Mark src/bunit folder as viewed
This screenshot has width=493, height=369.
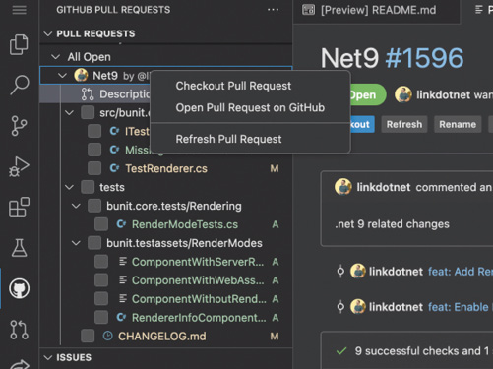click(88, 112)
